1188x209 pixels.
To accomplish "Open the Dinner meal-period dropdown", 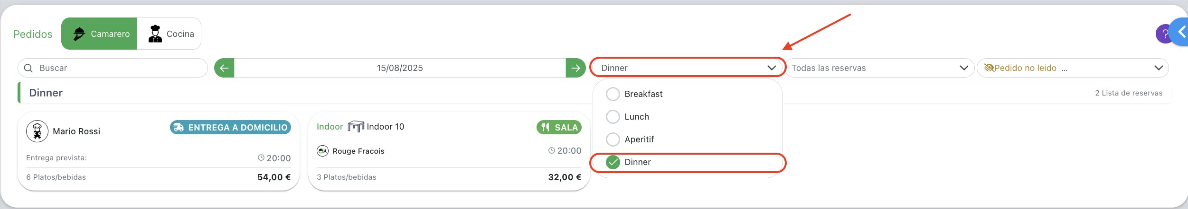I will (x=688, y=68).
